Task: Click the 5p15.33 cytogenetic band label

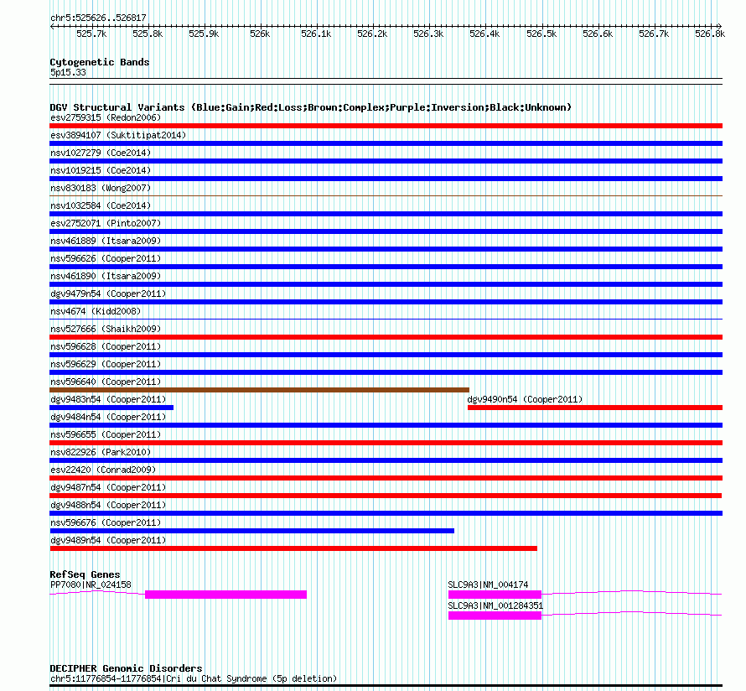Action: 68,72
